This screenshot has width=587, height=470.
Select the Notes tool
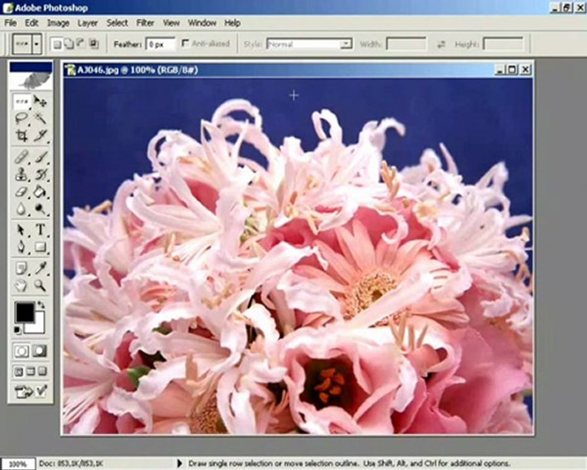click(x=22, y=268)
